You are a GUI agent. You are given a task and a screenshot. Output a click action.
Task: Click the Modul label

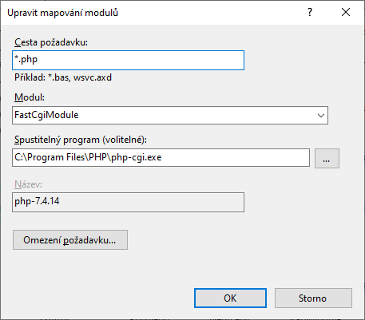click(30, 97)
